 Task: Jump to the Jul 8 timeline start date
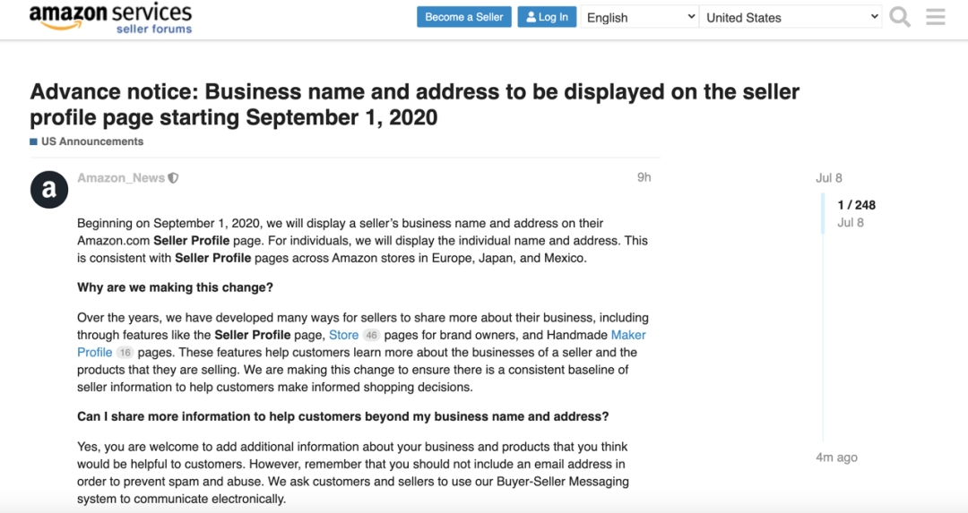[829, 178]
